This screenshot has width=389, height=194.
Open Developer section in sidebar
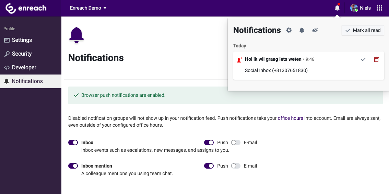pyautogui.click(x=24, y=67)
